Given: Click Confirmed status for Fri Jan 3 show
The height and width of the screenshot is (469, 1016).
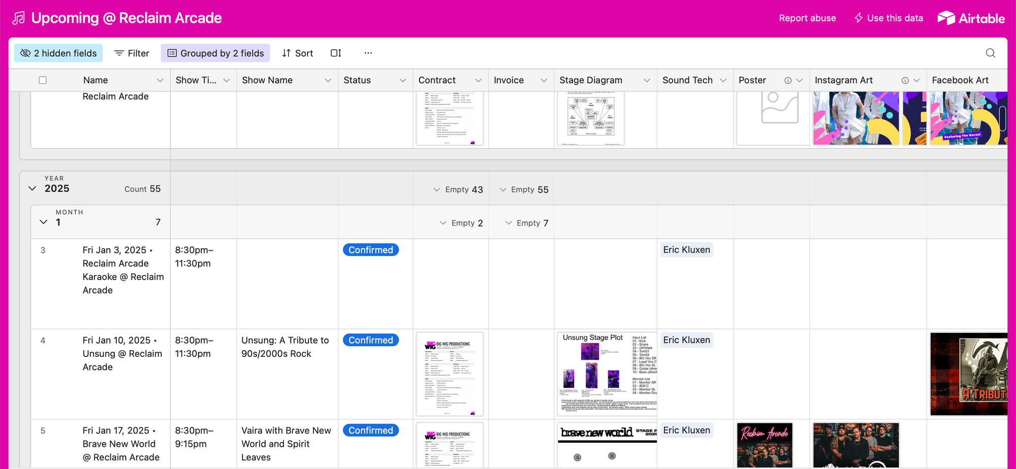Looking at the screenshot, I should 371,250.
